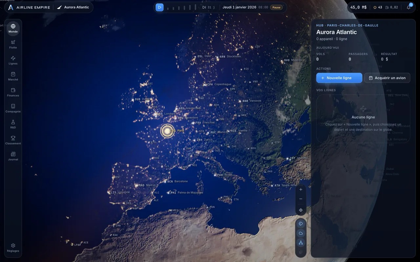Click the Pause status badge

click(276, 7)
